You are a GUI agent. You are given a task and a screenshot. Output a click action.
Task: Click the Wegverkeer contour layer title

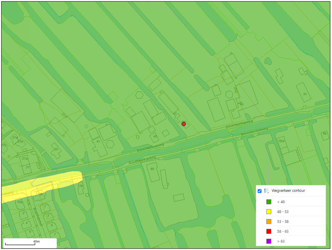click(x=288, y=191)
